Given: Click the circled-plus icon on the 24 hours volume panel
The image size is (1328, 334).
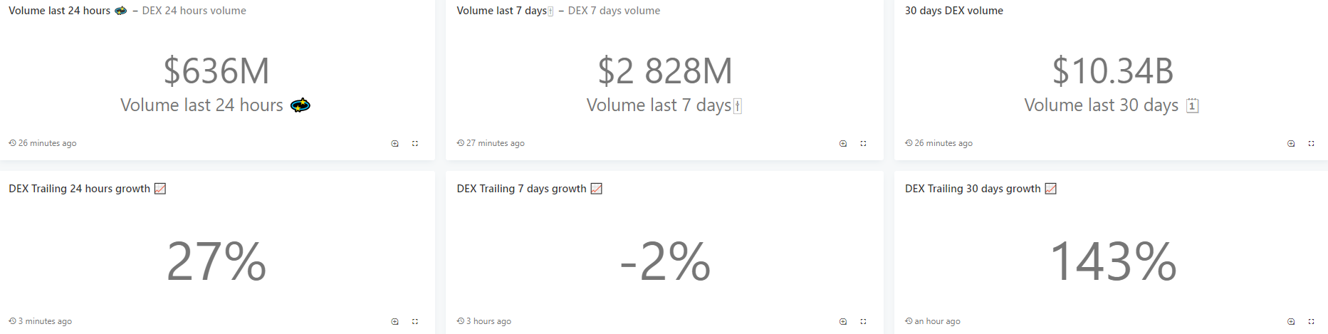Looking at the screenshot, I should pyautogui.click(x=395, y=144).
